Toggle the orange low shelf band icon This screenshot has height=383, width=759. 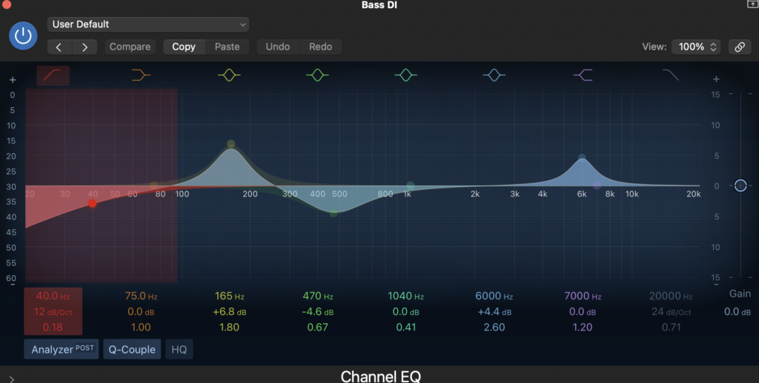(x=141, y=75)
